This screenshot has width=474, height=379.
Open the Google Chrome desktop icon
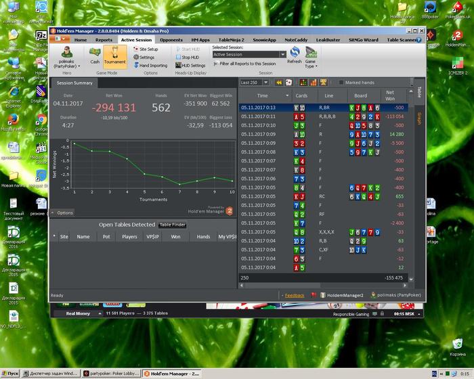pos(41,125)
